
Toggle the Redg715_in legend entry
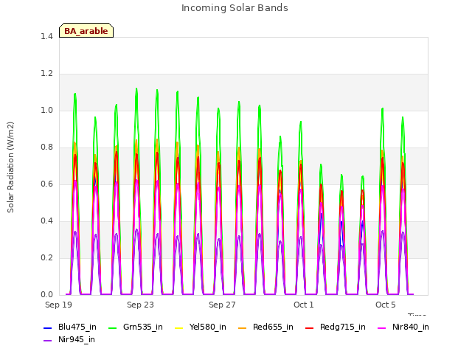coord(336,327)
